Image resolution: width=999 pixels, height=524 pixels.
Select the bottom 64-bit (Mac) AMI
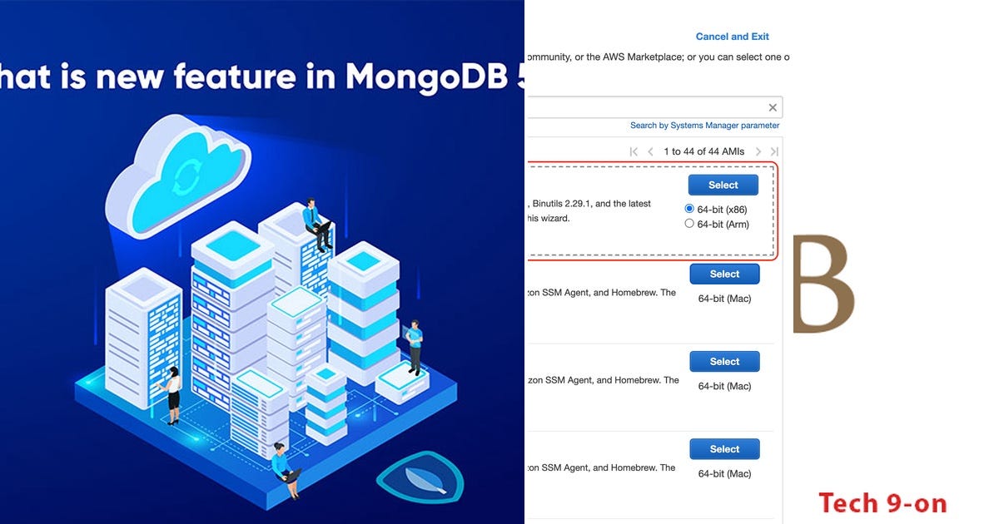tap(724, 448)
